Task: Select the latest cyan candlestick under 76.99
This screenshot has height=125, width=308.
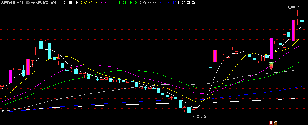Action: (302, 21)
